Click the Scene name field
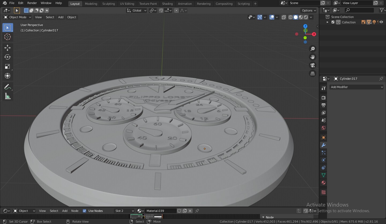 [x=304, y=3]
